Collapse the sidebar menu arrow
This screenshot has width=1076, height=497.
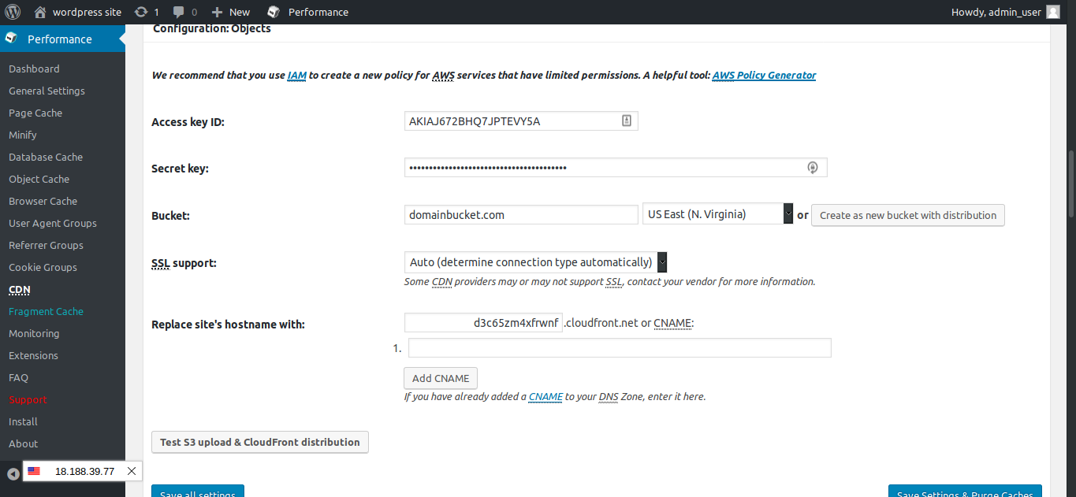13,473
